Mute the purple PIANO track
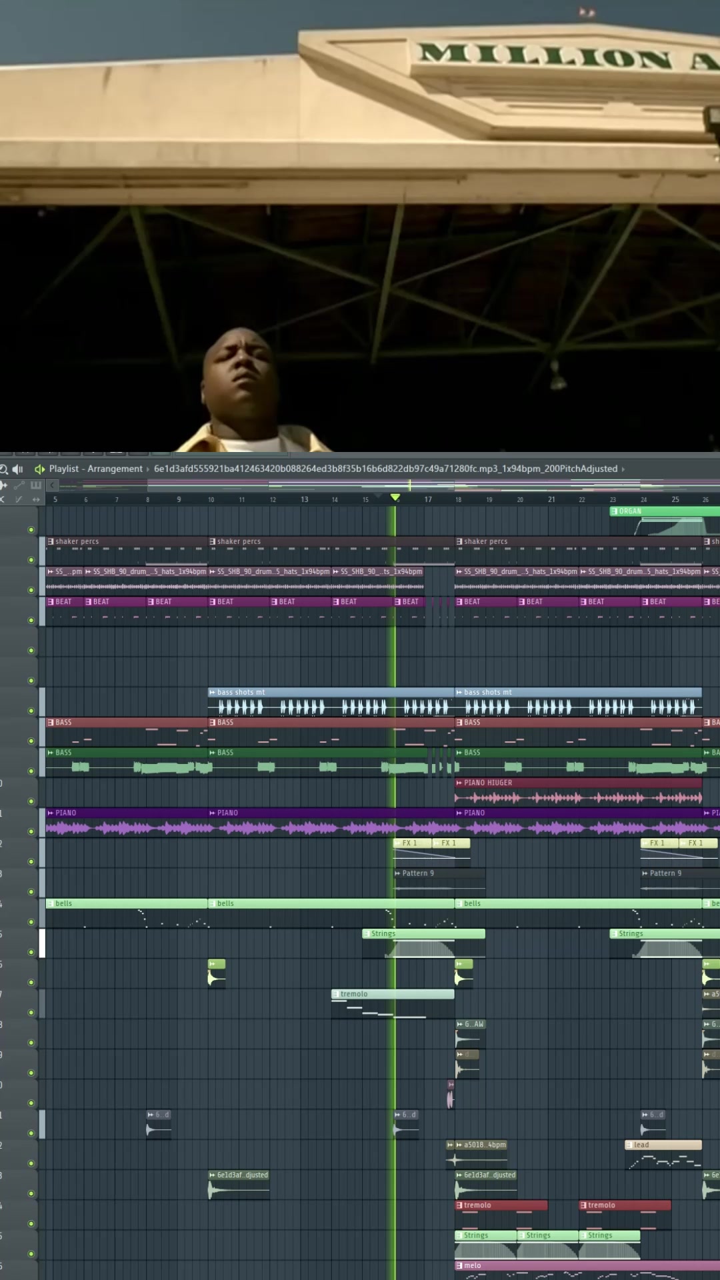720x1280 pixels. click(31, 831)
